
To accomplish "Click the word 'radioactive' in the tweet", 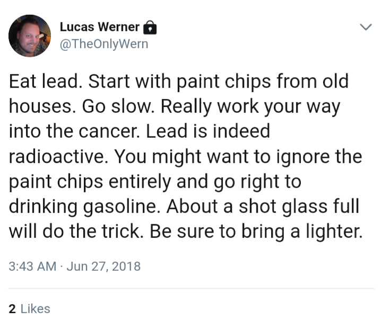I will 57,156.
